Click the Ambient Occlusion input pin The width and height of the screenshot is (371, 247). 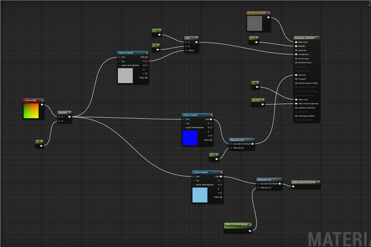click(296, 108)
